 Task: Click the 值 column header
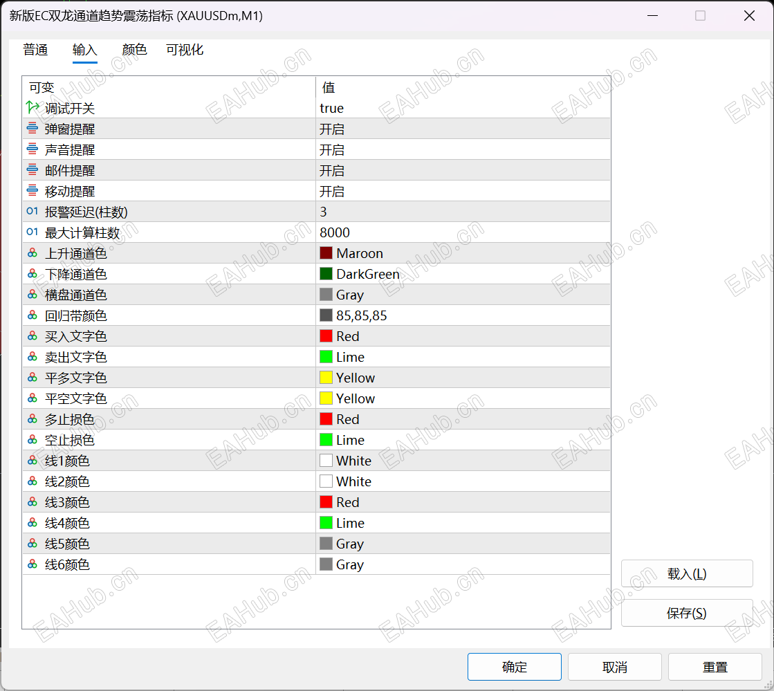coord(463,87)
